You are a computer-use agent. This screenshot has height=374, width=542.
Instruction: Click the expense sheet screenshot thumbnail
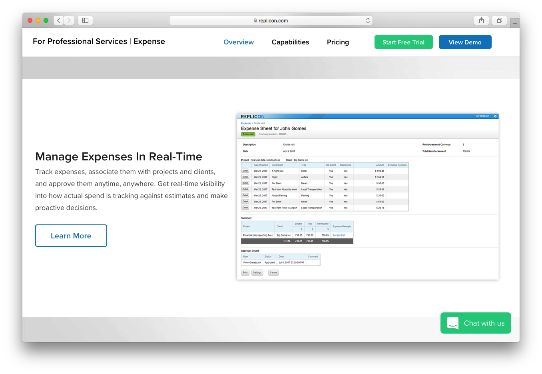click(367, 196)
